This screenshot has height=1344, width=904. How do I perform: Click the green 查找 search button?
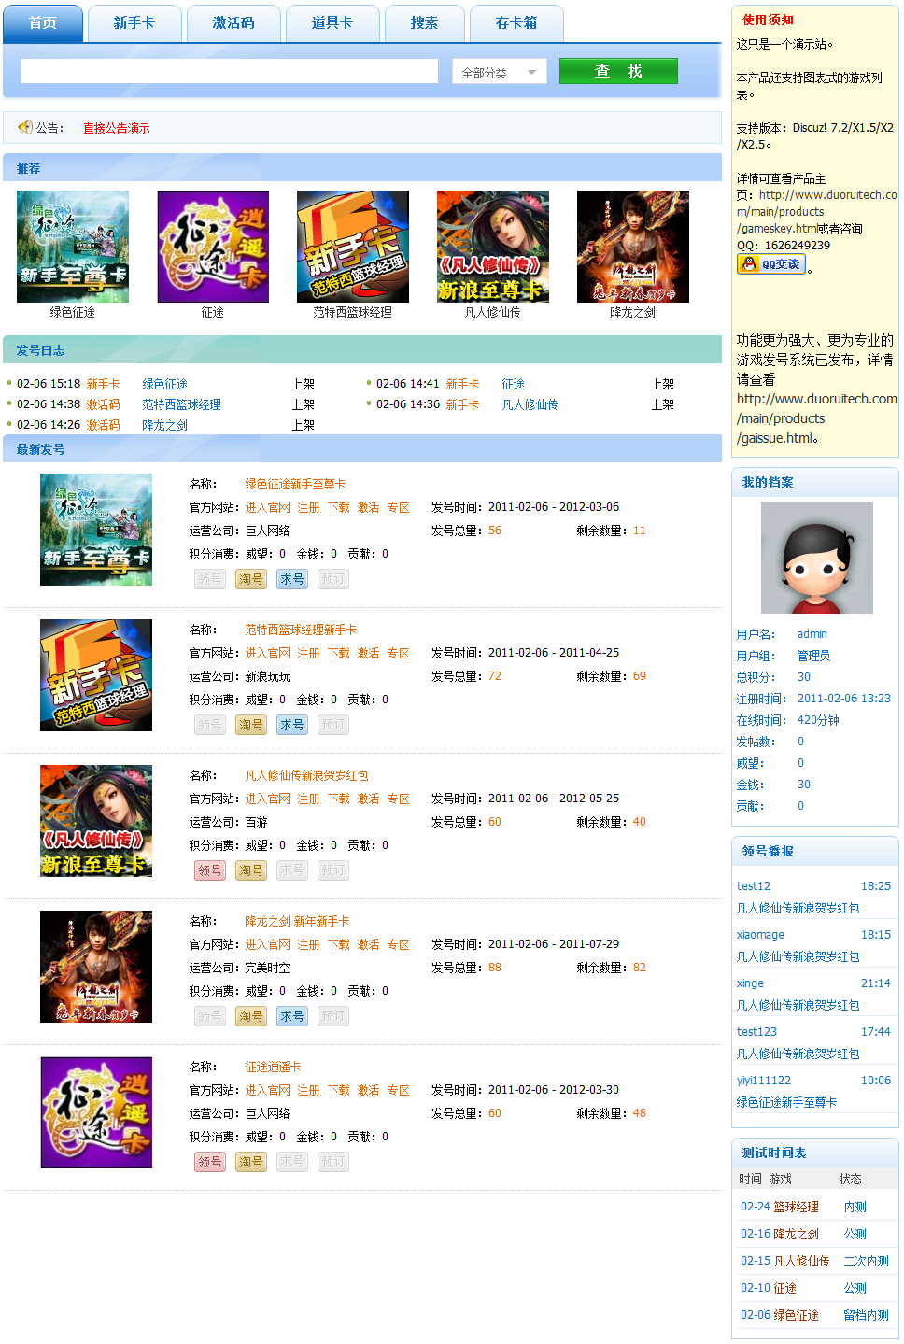[x=618, y=71]
